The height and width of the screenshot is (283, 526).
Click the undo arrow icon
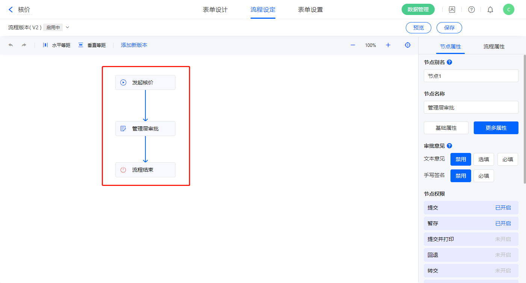coord(11,45)
